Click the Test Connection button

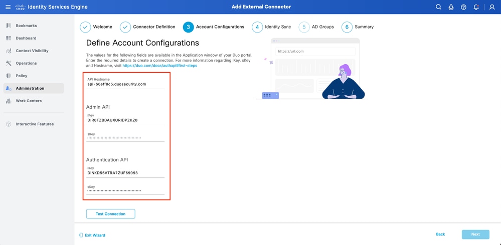pyautogui.click(x=110, y=214)
